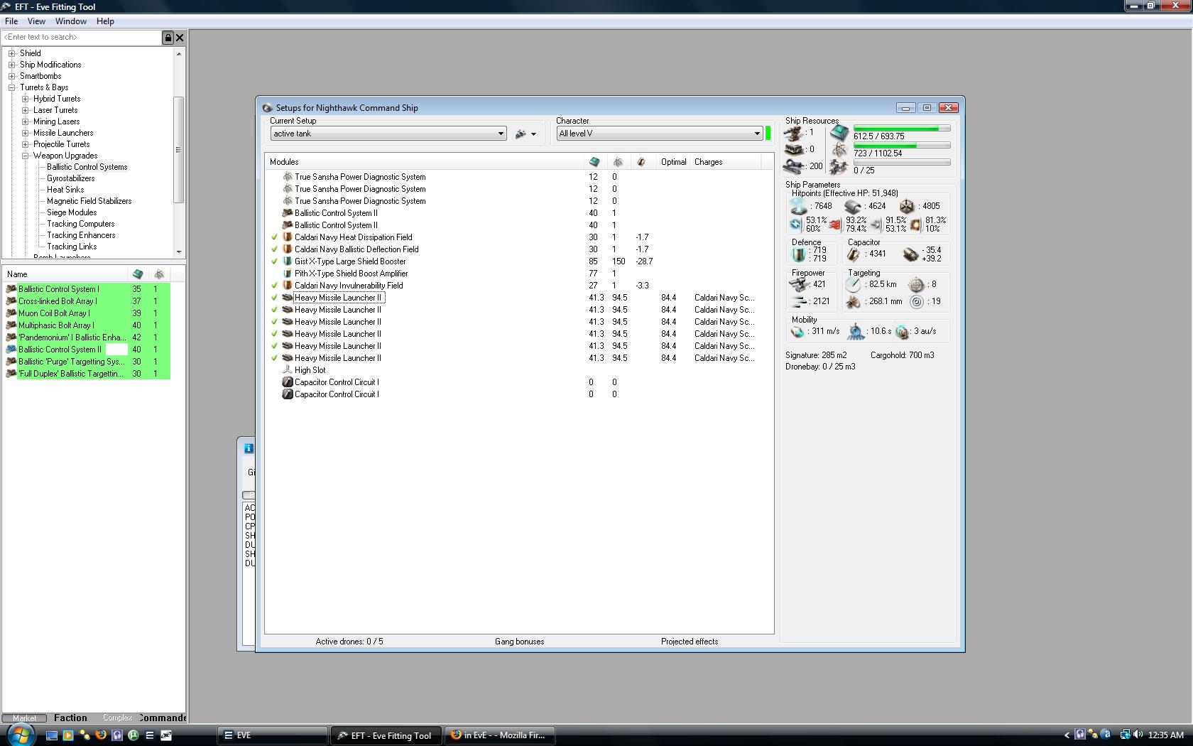Click the powergrid icon in Ship Resources
Screen dimensions: 1193x746
tap(839, 150)
